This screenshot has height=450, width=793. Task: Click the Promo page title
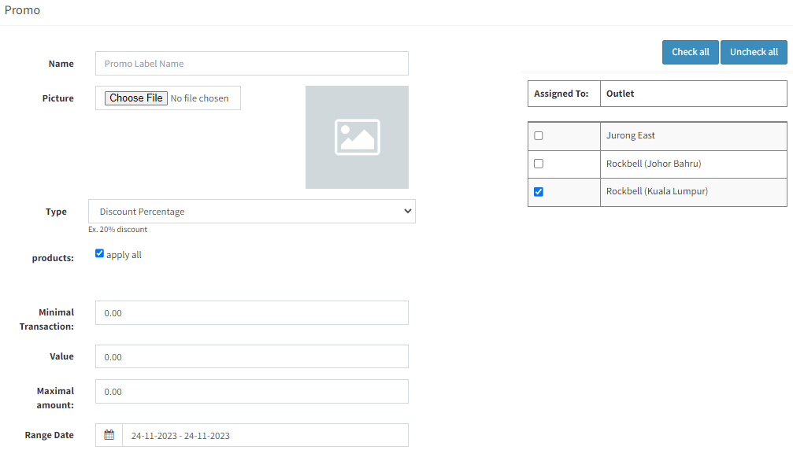(22, 10)
